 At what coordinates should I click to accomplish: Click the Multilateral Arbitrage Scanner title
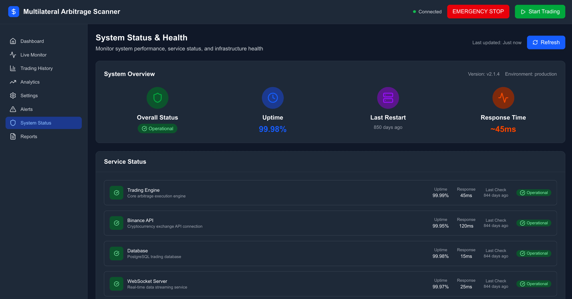pyautogui.click(x=71, y=12)
